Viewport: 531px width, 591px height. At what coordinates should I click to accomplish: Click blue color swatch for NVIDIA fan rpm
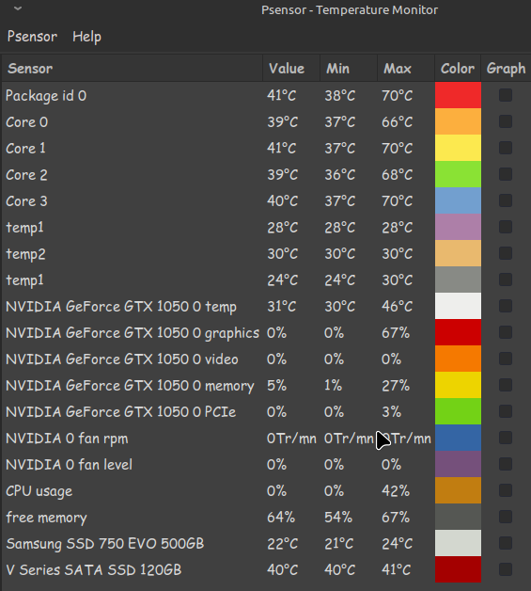coord(458,438)
